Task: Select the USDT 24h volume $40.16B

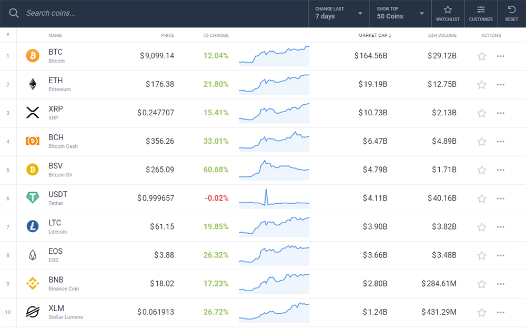Action: click(x=442, y=198)
